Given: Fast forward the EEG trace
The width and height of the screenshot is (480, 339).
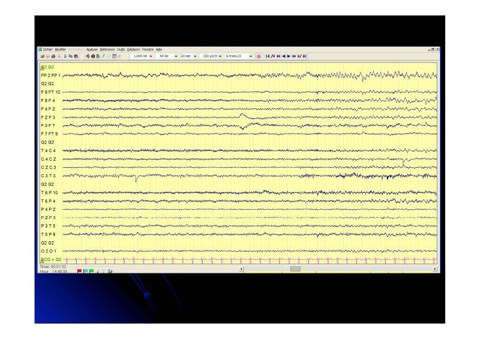Looking at the screenshot, I should coord(294,56).
